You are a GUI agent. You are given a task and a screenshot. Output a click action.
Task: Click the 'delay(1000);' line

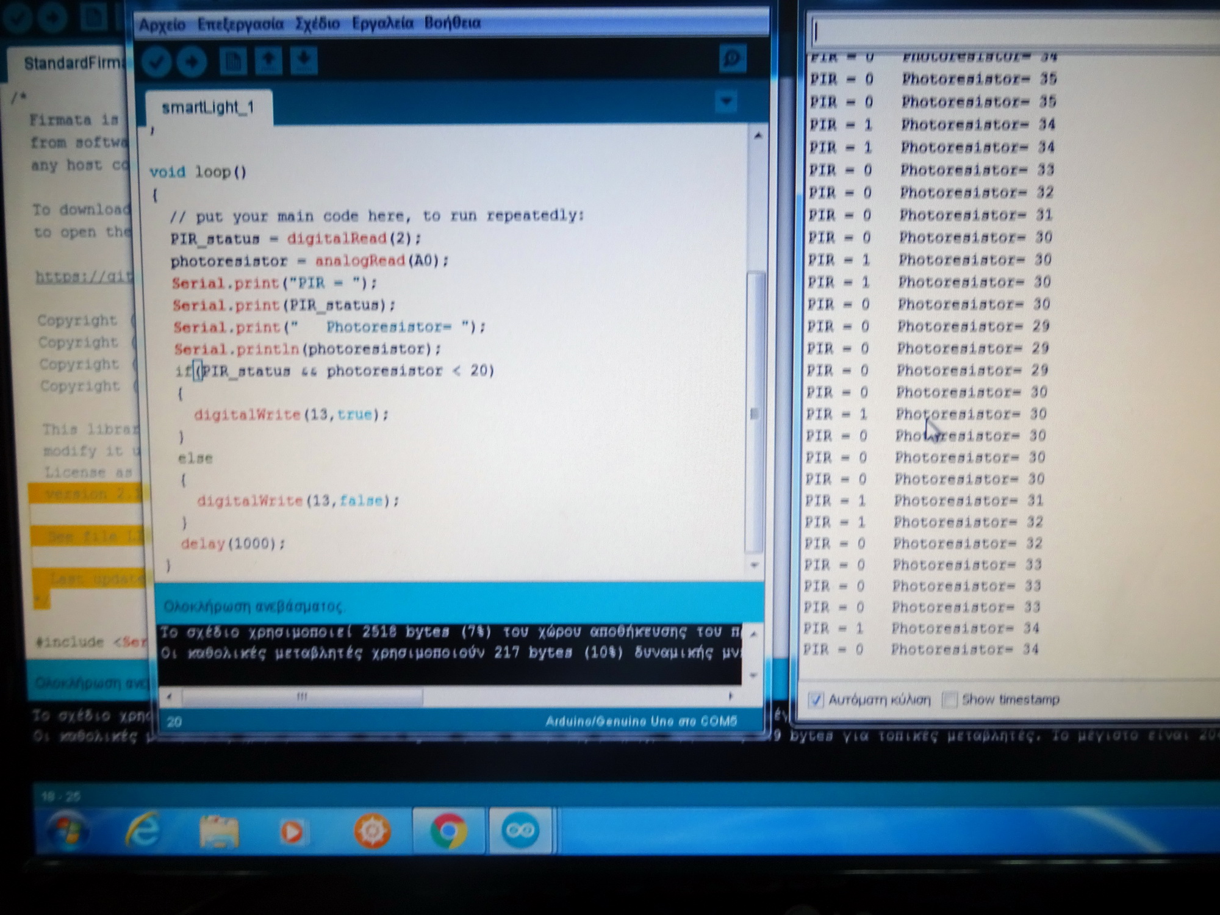(x=233, y=543)
